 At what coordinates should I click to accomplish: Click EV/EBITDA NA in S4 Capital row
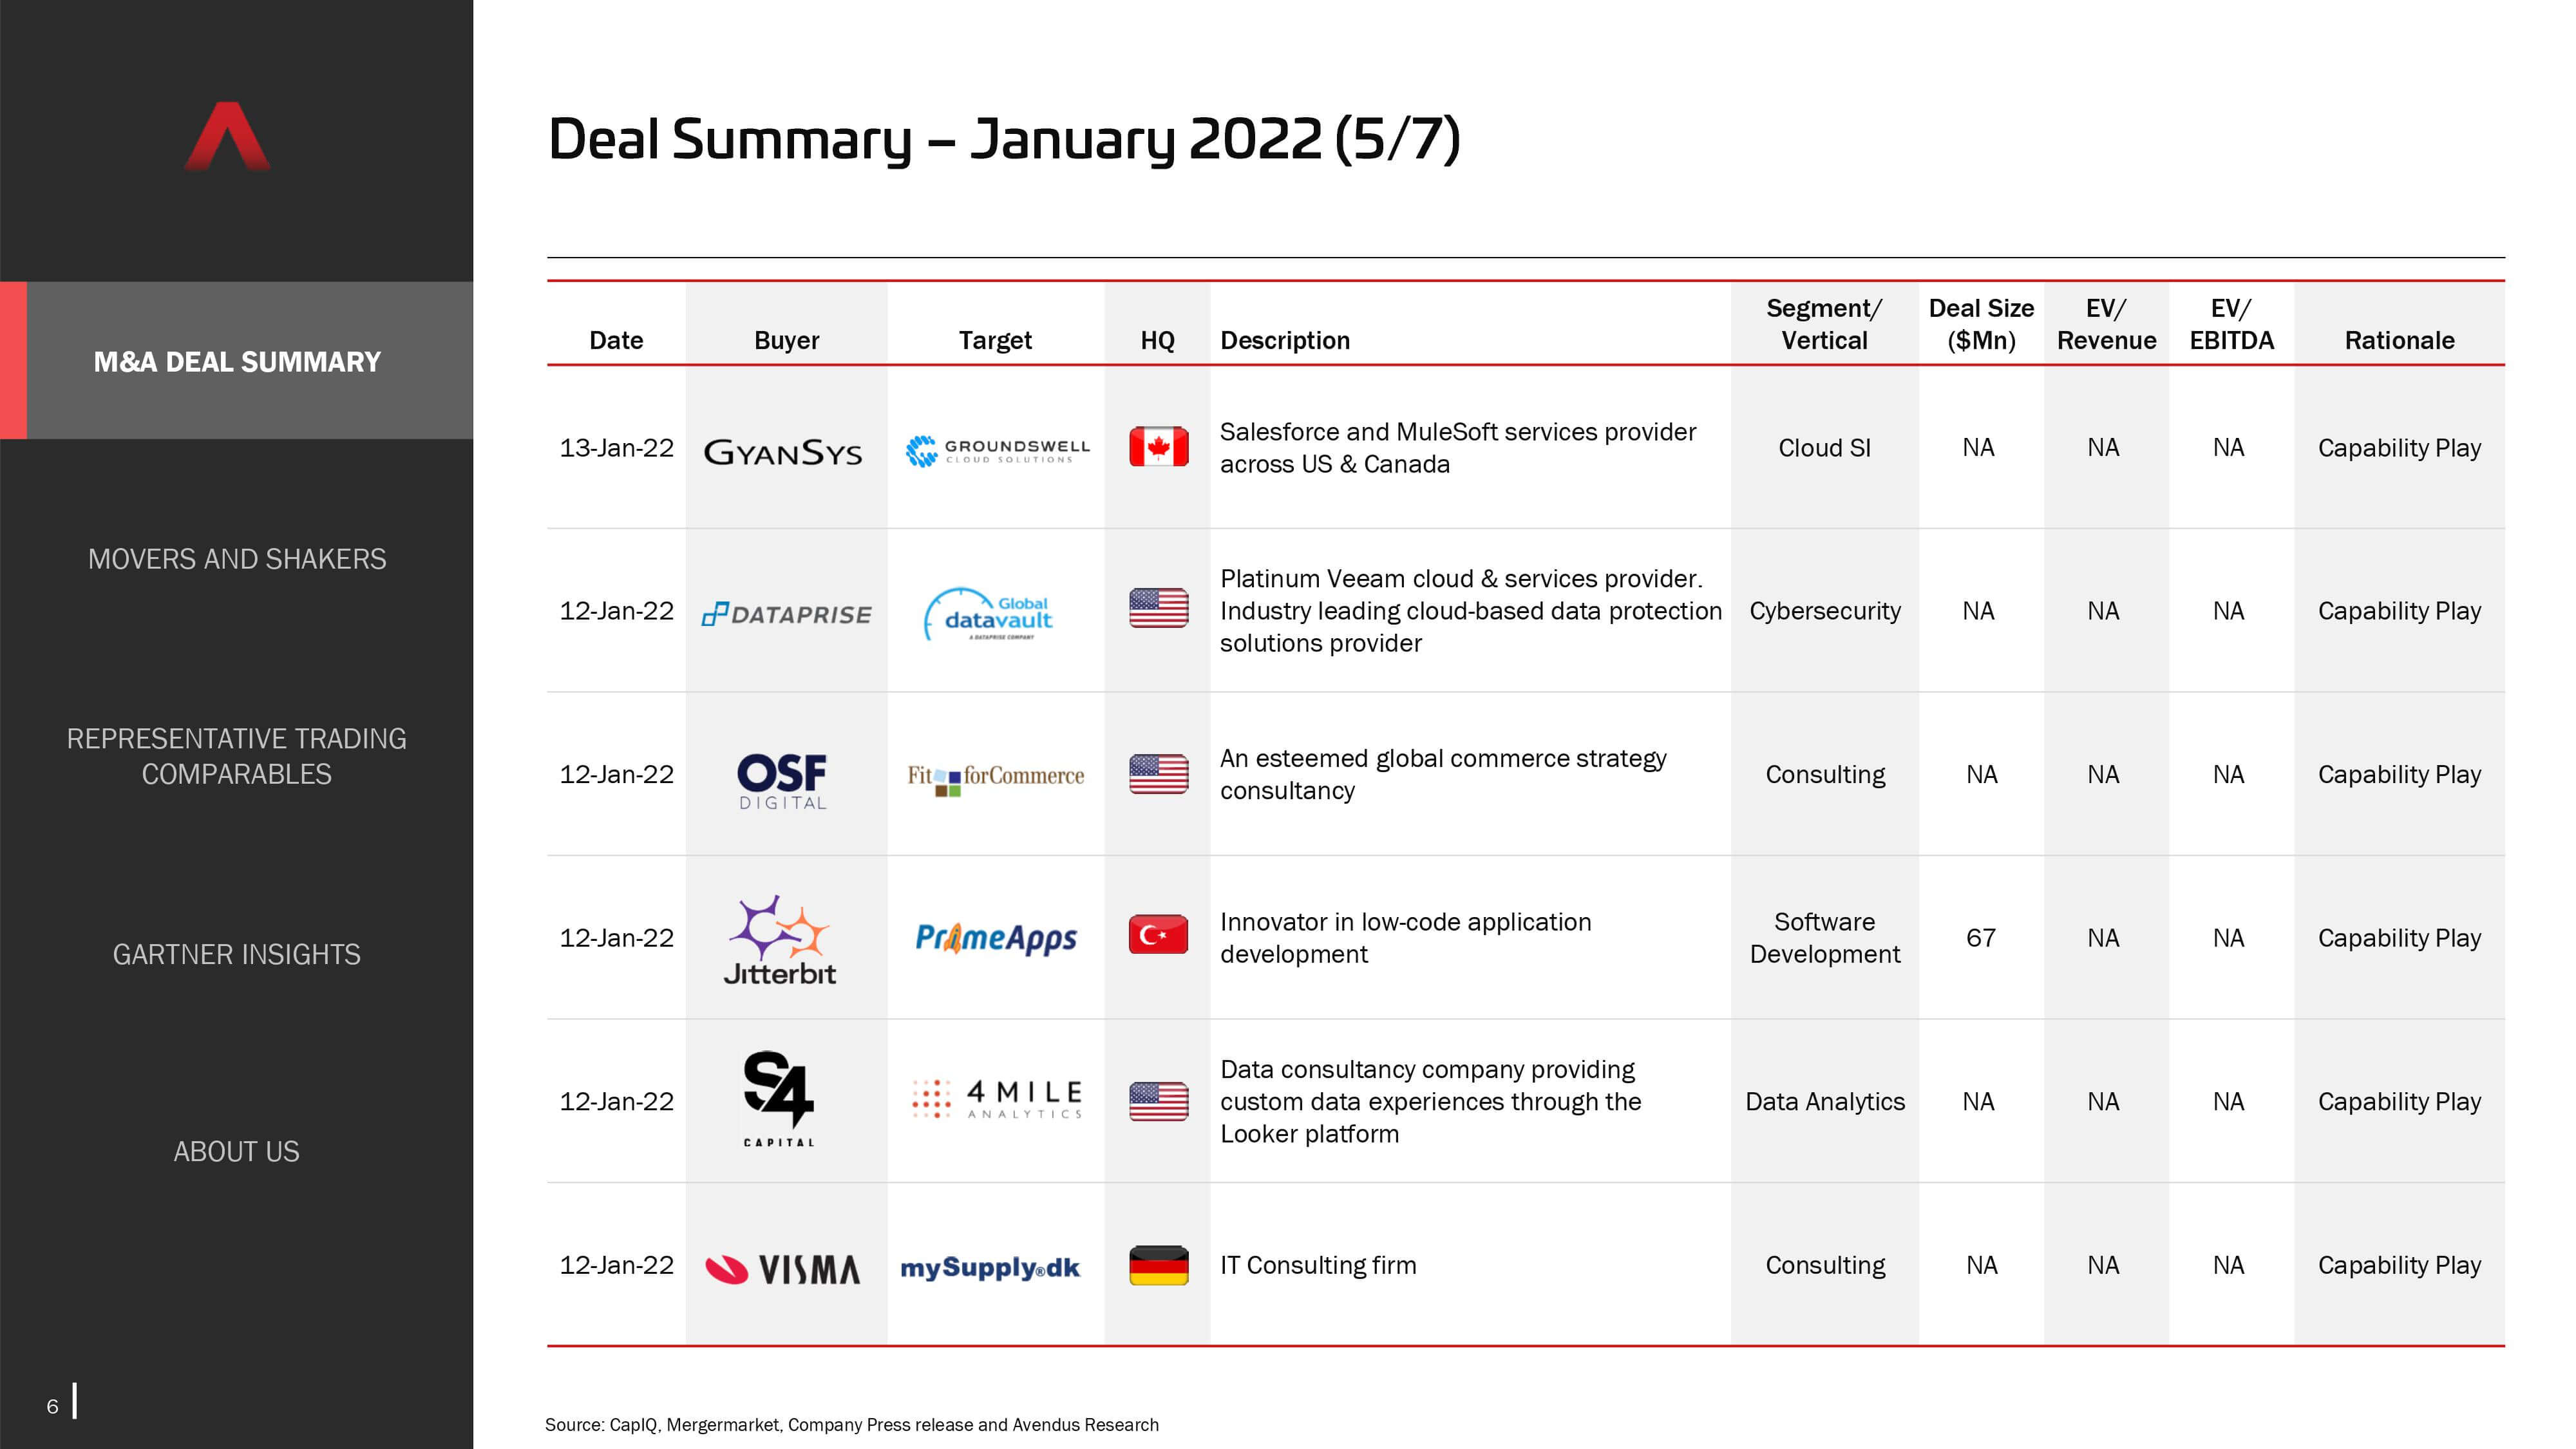(x=2228, y=1101)
